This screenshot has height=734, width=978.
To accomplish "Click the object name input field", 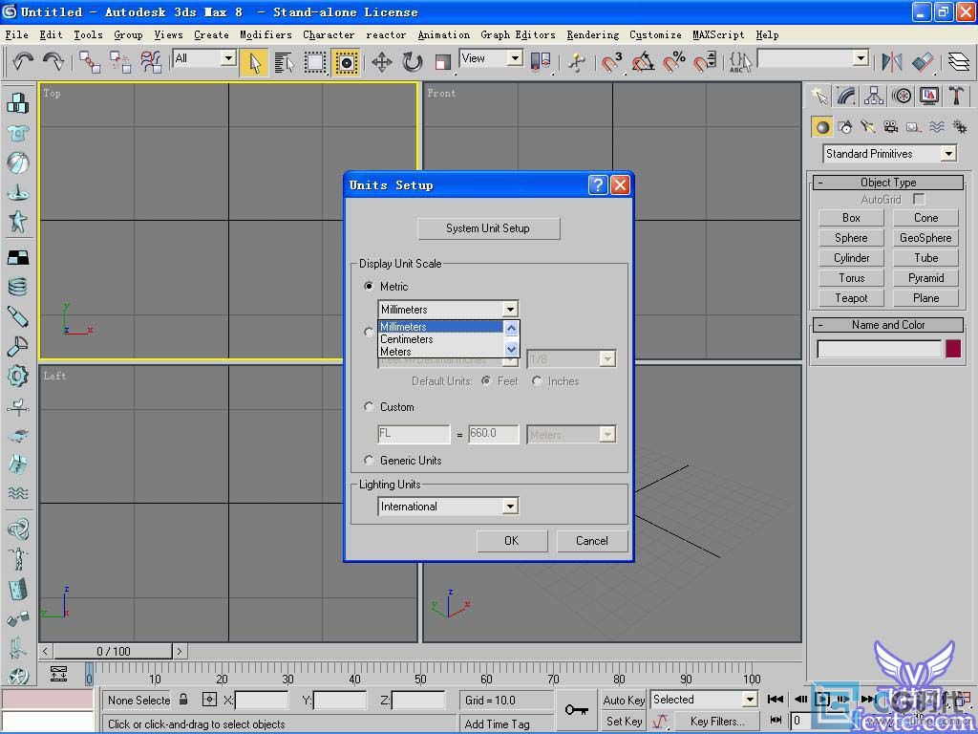I will click(880, 349).
